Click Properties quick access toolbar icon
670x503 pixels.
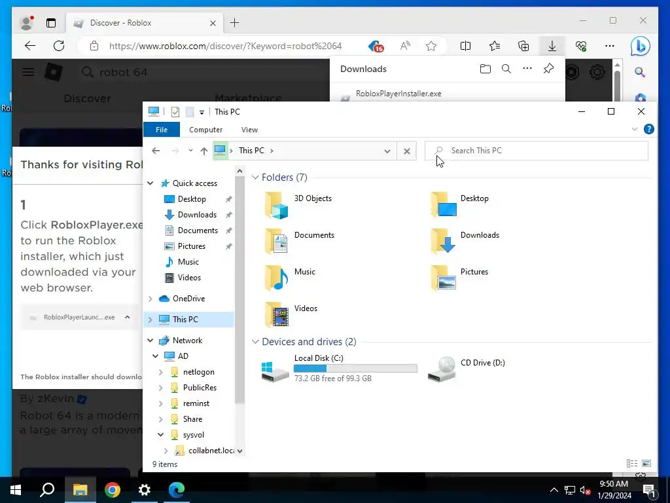pyautogui.click(x=175, y=112)
